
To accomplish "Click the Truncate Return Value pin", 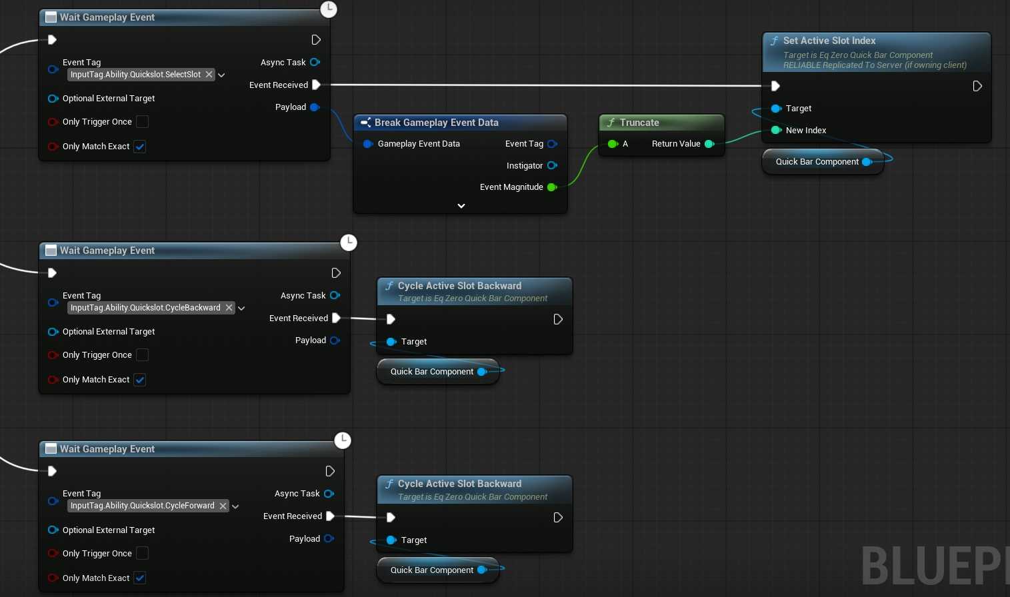I will pyautogui.click(x=709, y=144).
